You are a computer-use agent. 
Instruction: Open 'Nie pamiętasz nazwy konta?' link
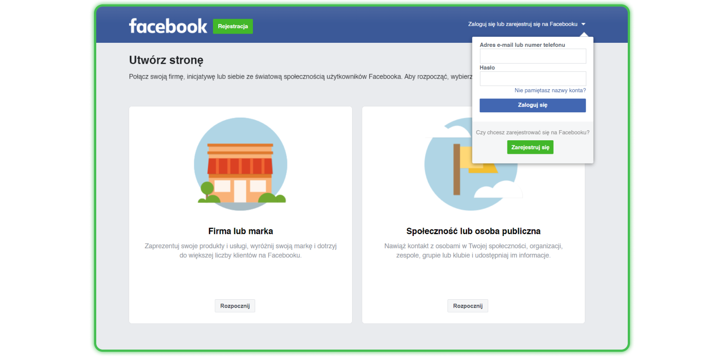point(550,90)
